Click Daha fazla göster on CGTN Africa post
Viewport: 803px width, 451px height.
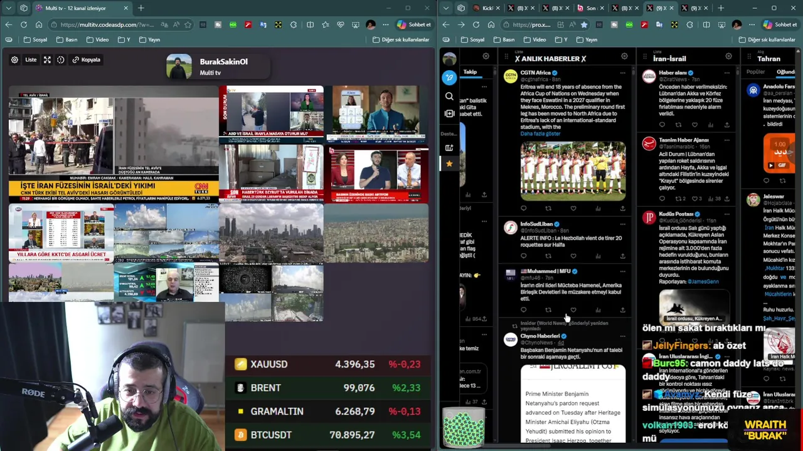tap(540, 133)
